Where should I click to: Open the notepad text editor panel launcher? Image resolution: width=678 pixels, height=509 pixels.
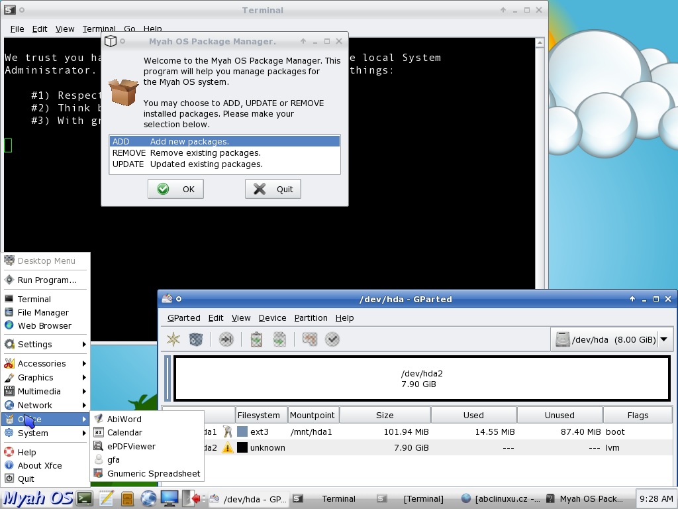pos(106,498)
